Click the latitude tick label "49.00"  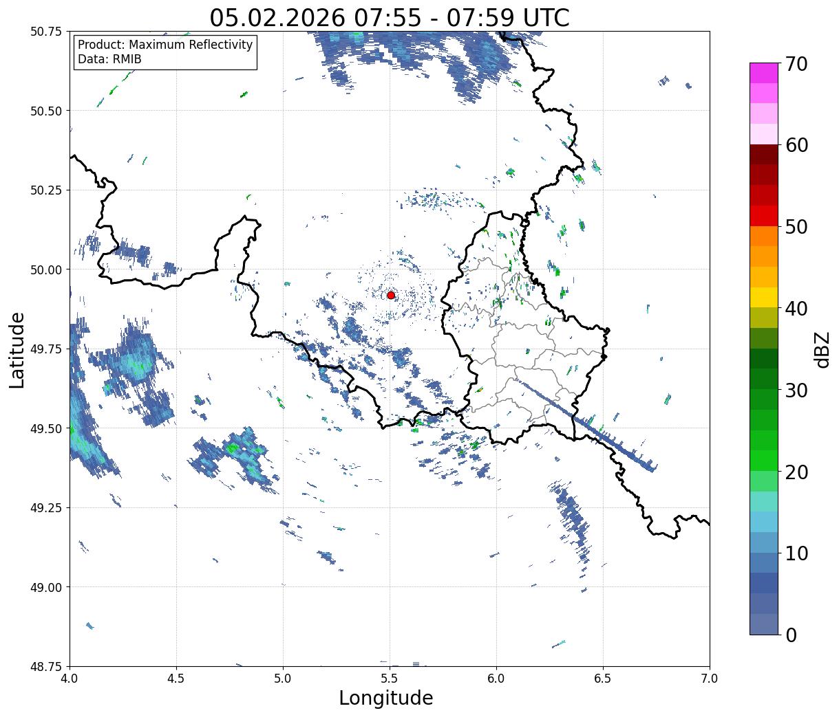tap(45, 587)
